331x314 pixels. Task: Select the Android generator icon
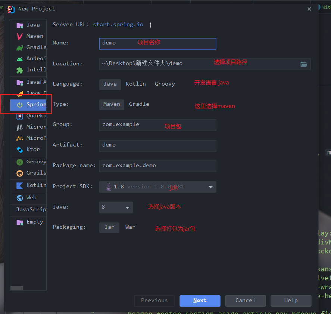(20, 59)
